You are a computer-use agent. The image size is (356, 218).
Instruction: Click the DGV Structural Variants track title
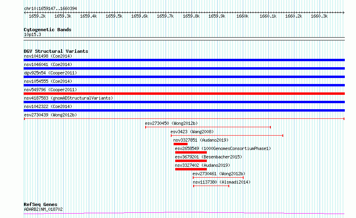click(56, 51)
